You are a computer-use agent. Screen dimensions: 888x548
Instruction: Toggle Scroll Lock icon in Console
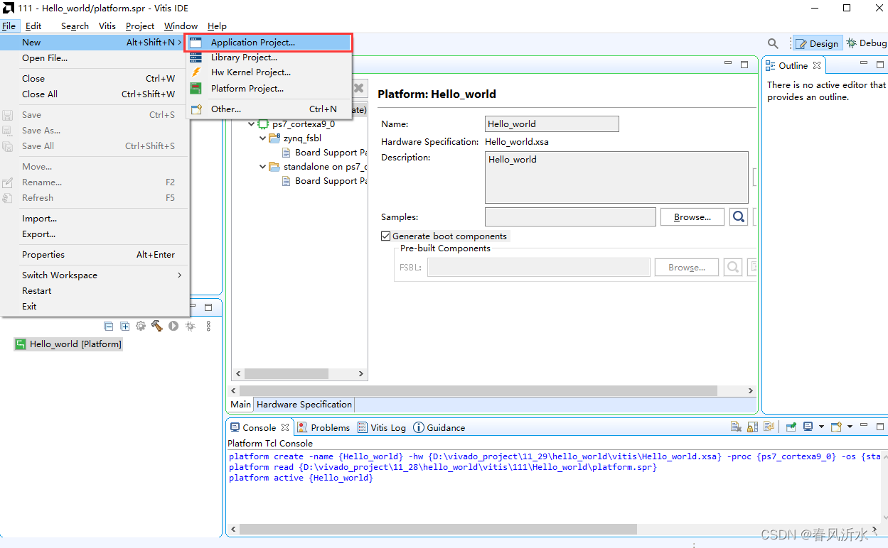coord(752,427)
